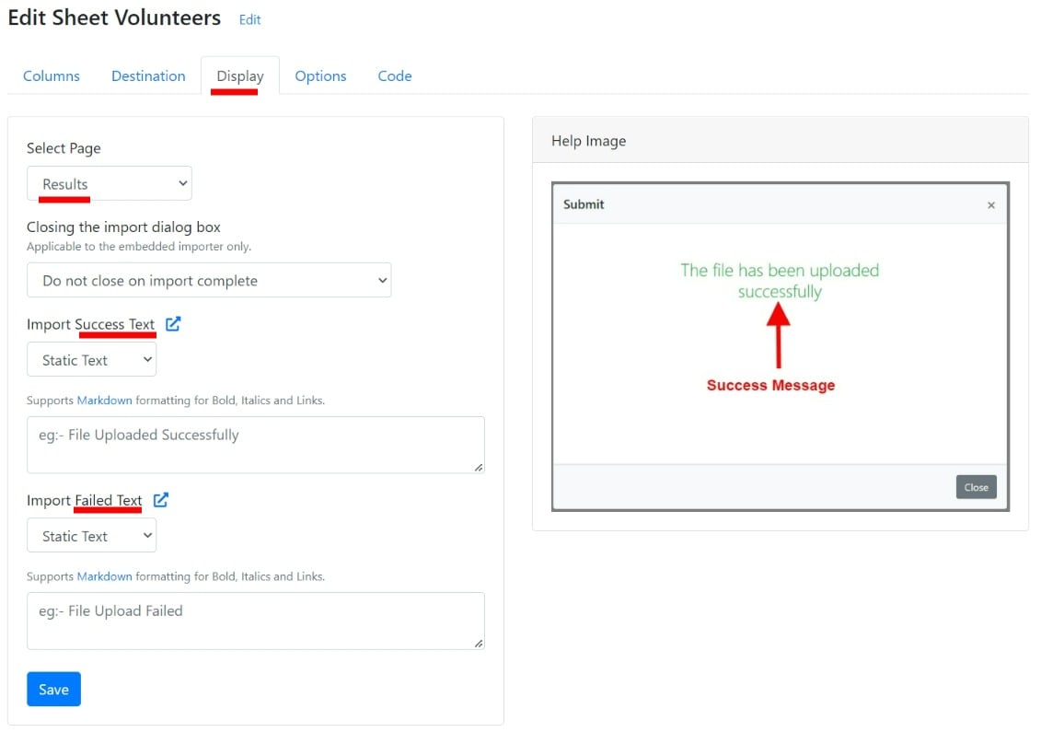Click the Edit link next to the sheet title
The width and height of the screenshot is (1041, 732).
(249, 20)
